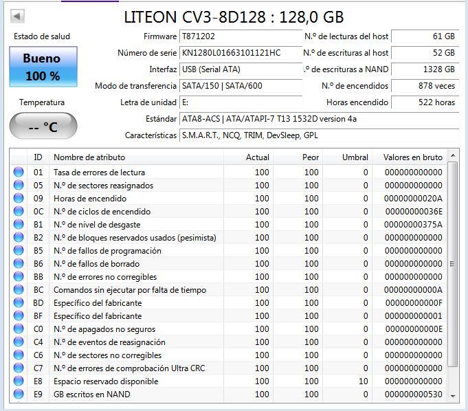The width and height of the screenshot is (468, 411).
Task: Select row N.º de apagados no seguros
Action: [x=228, y=329]
